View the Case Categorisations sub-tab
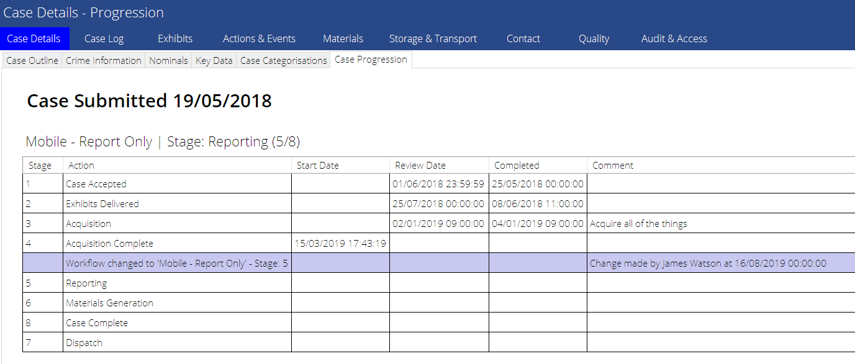The width and height of the screenshot is (855, 364). (x=283, y=60)
